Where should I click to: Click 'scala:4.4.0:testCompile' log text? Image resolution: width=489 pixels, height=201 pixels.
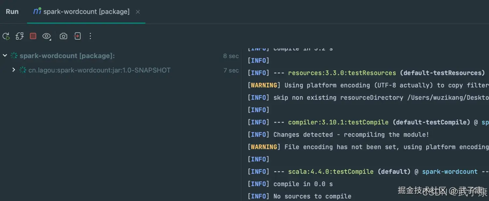(331, 172)
